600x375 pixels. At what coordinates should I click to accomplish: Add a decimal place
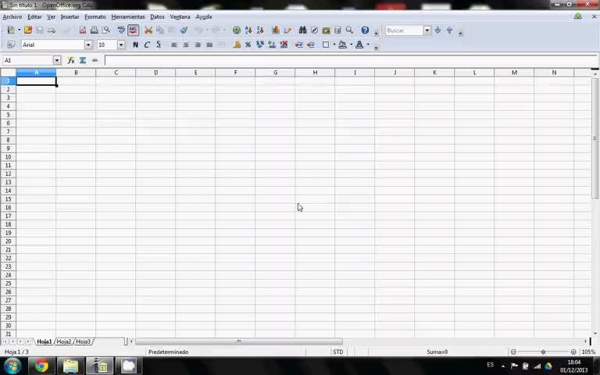pyautogui.click(x=272, y=45)
